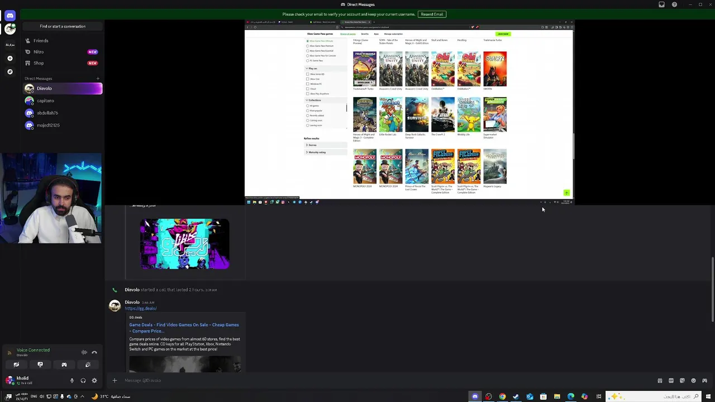
Task: Click the Discord icon in Windows taskbar
Action: pos(475,397)
